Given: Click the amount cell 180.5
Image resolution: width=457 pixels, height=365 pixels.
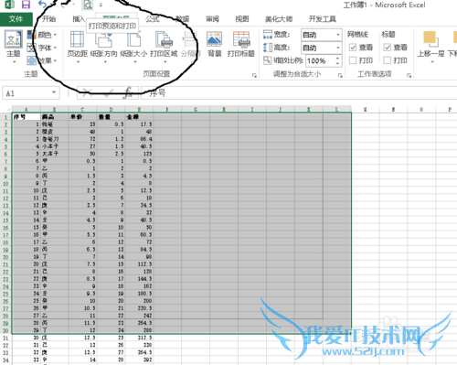Looking at the screenshot, I should pos(139,294).
